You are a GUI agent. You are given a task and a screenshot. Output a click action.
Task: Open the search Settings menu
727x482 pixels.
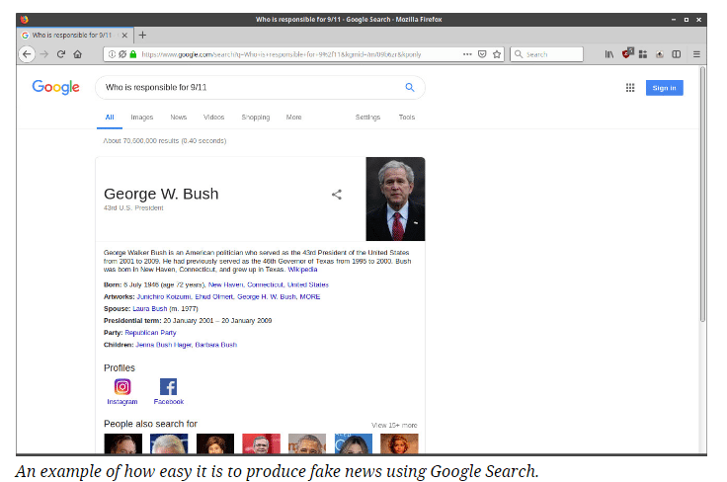[367, 118]
